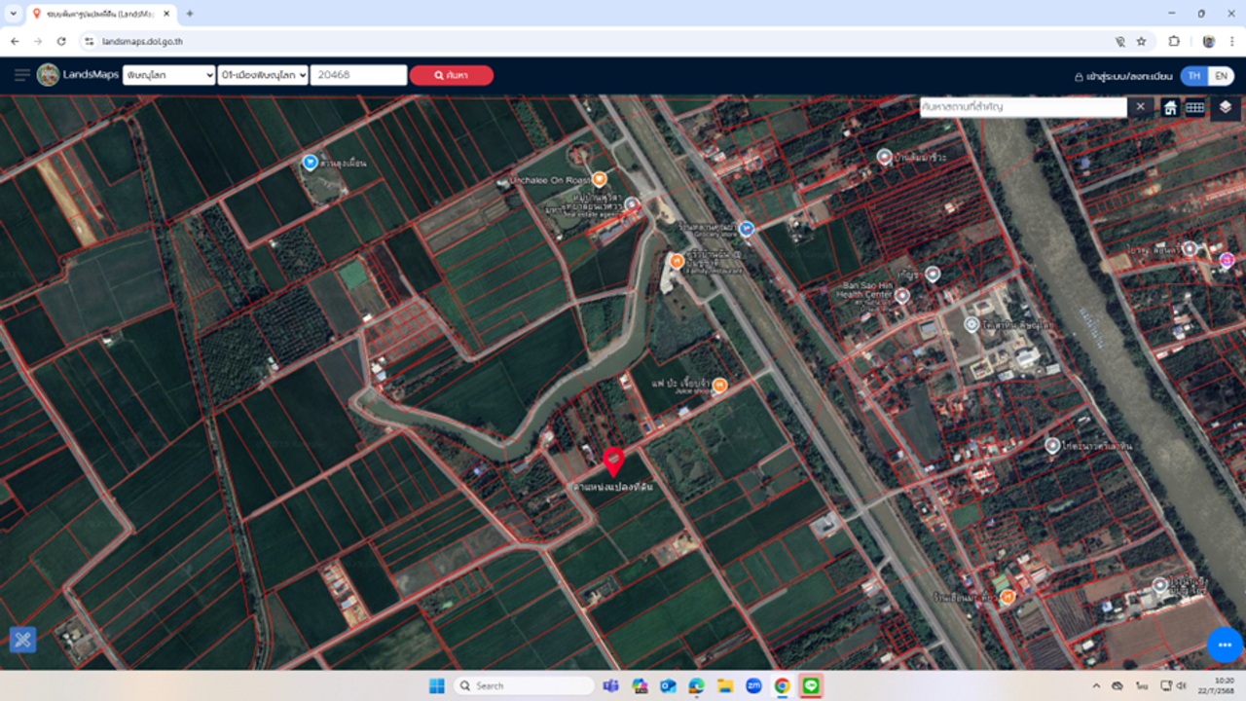
Task: Open the LandsMaps hamburger menu
Action: [21, 75]
